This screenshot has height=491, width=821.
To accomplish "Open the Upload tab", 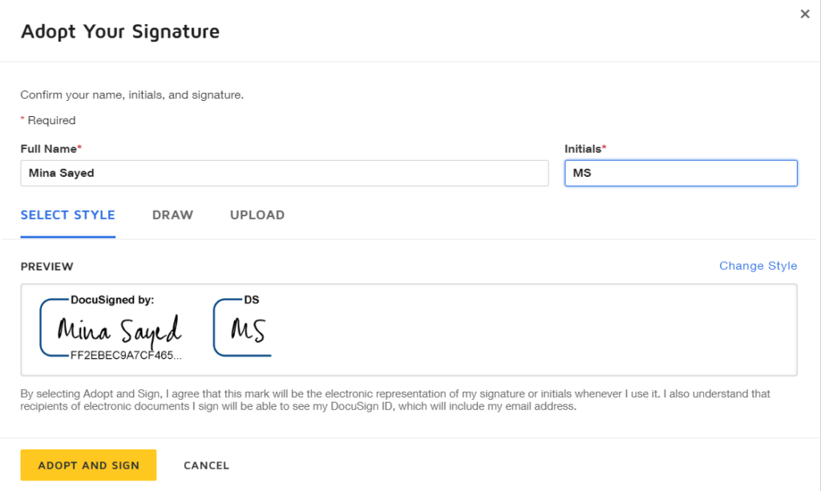I will 257,215.
